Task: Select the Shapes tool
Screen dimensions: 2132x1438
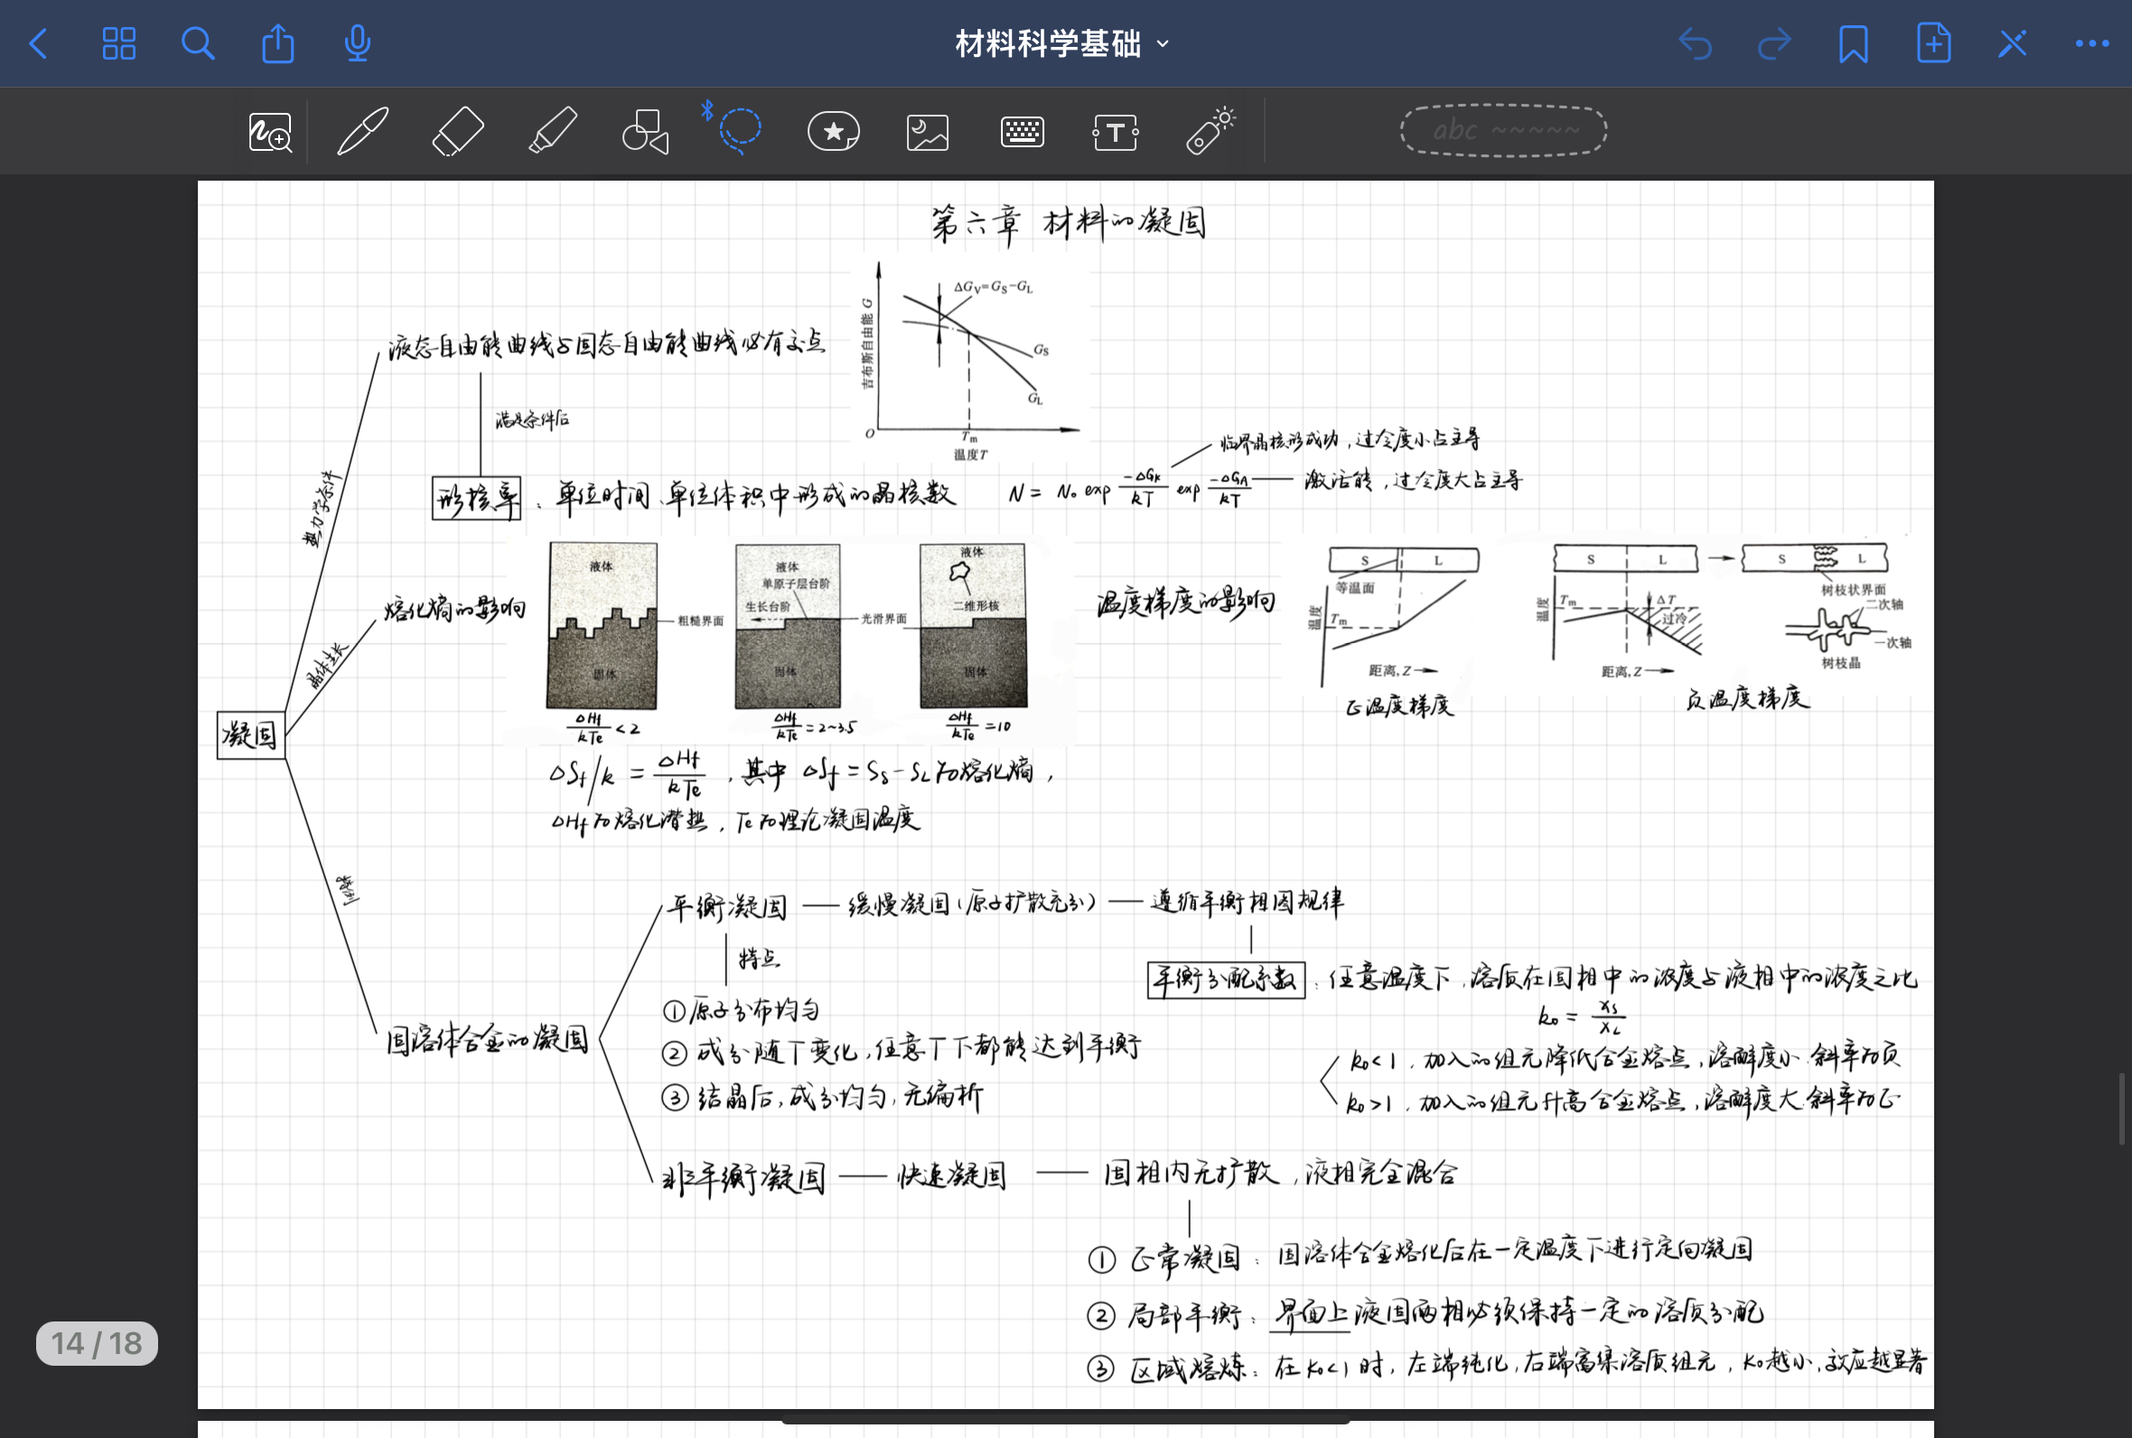Action: [x=646, y=131]
